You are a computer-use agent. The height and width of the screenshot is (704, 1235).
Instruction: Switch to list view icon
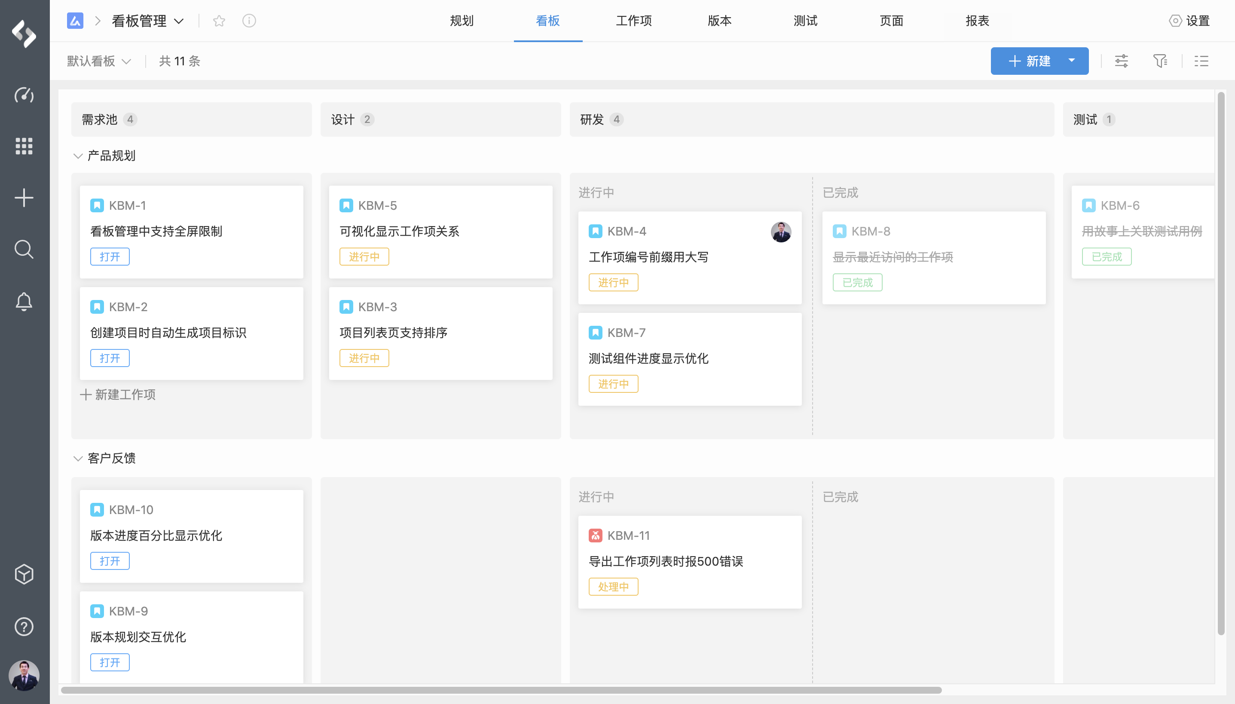click(1201, 61)
